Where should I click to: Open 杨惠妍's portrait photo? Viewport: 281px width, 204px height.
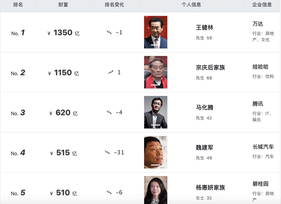click(155, 190)
